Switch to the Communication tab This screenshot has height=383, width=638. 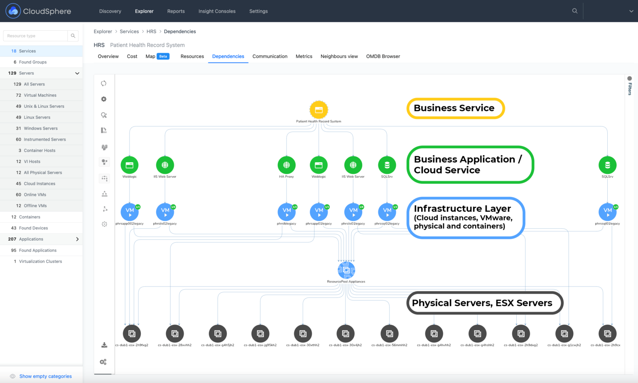pos(270,56)
